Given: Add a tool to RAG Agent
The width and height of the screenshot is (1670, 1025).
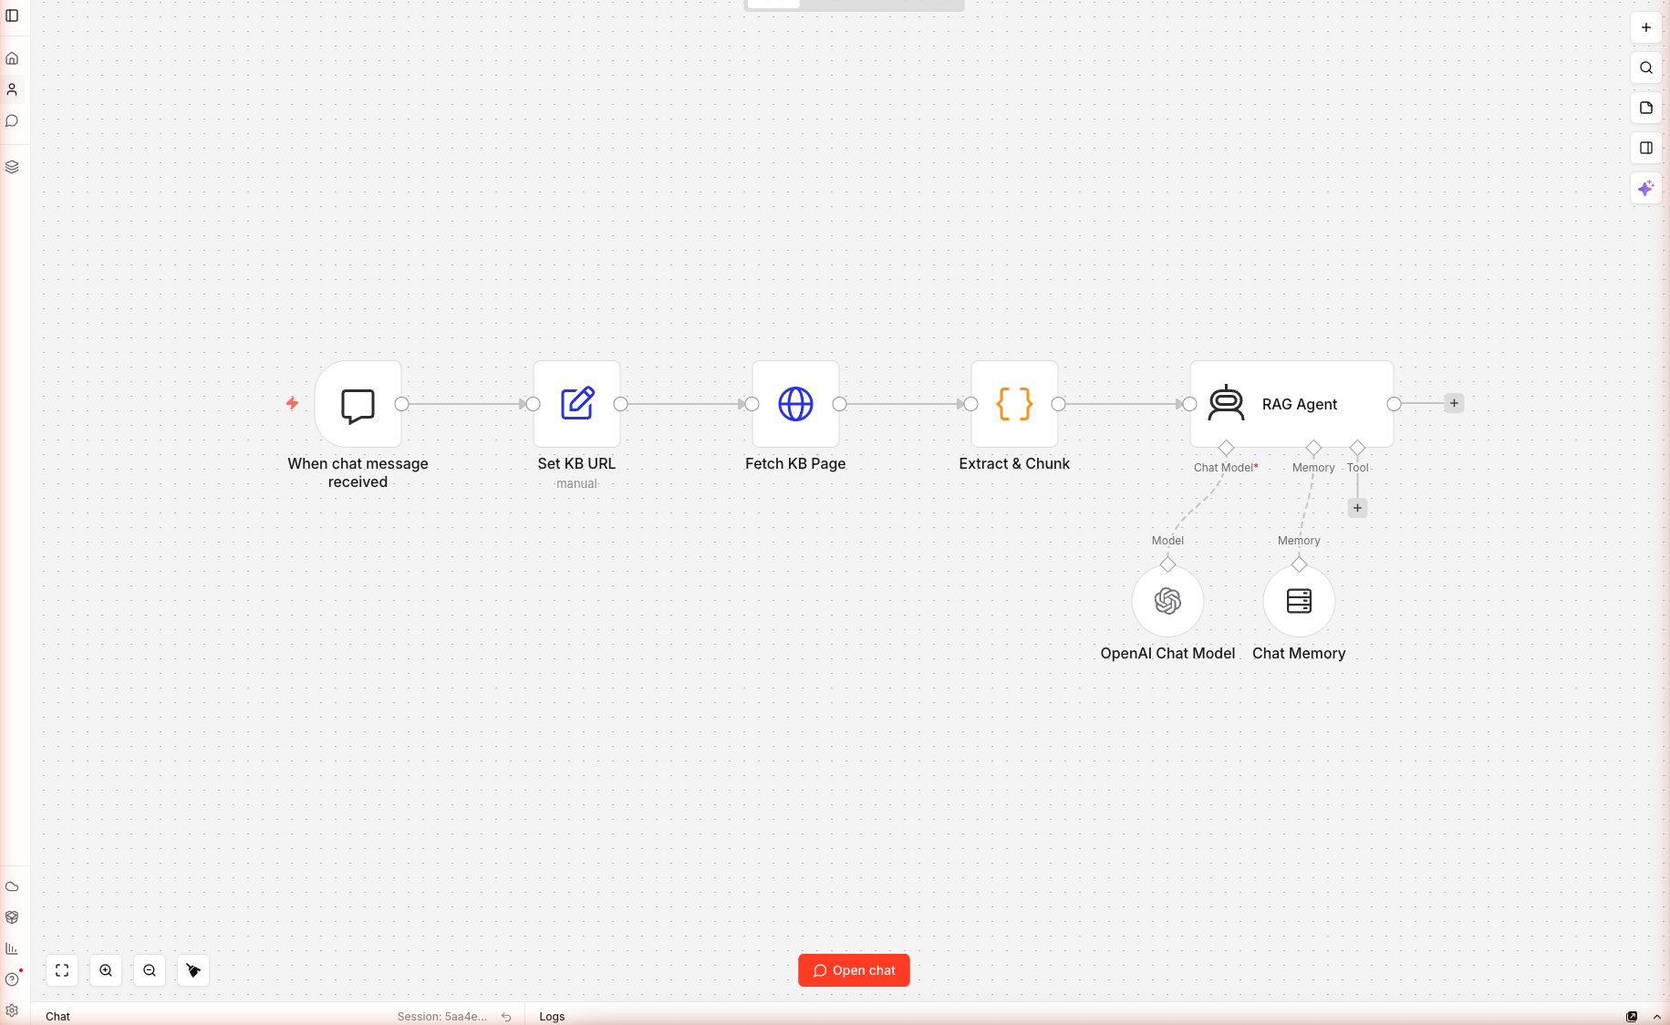Looking at the screenshot, I should tap(1357, 508).
